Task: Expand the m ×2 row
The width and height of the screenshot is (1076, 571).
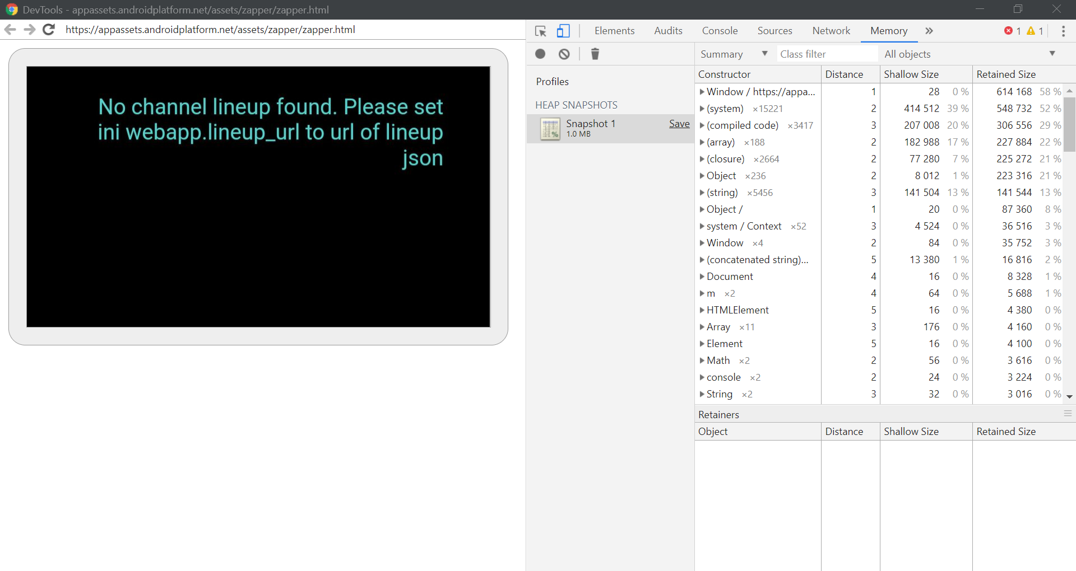Action: coord(702,293)
